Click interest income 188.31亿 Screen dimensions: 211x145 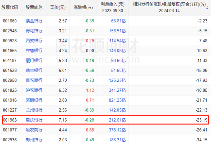pyautogui.click(x=117, y=140)
